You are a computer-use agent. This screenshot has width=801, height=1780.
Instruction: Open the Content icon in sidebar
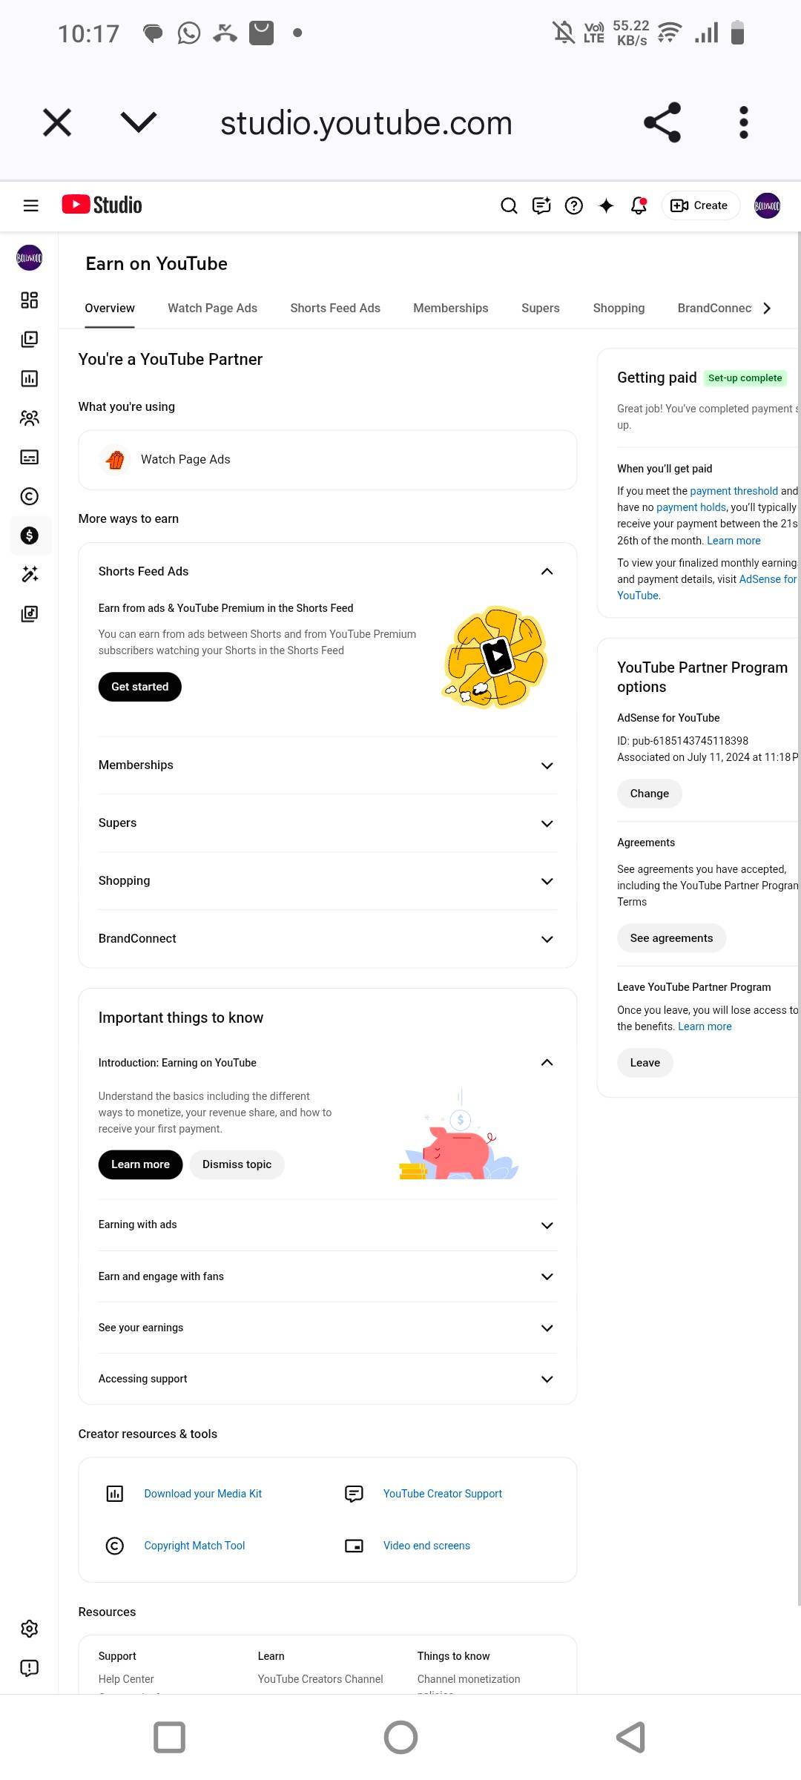point(30,340)
